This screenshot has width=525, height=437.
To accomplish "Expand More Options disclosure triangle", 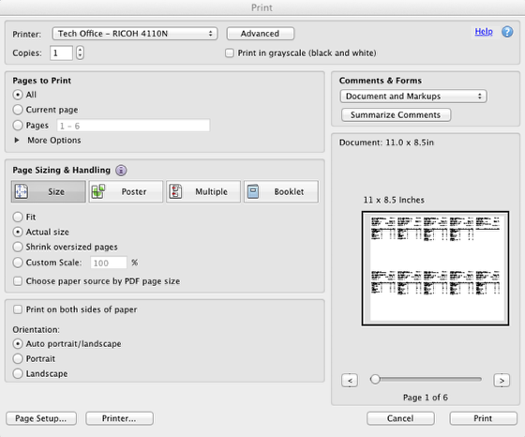I will (17, 140).
